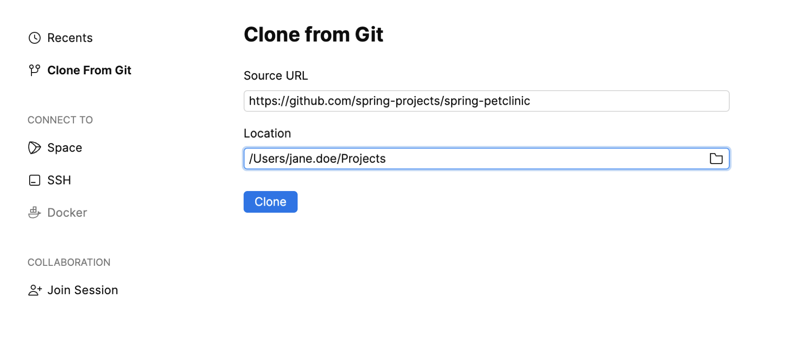The height and width of the screenshot is (337, 796).
Task: Click the add-person icon next to Join Session
Action: pos(34,290)
